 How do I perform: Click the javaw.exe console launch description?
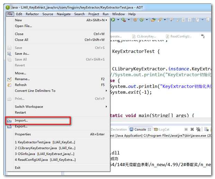point(161,136)
